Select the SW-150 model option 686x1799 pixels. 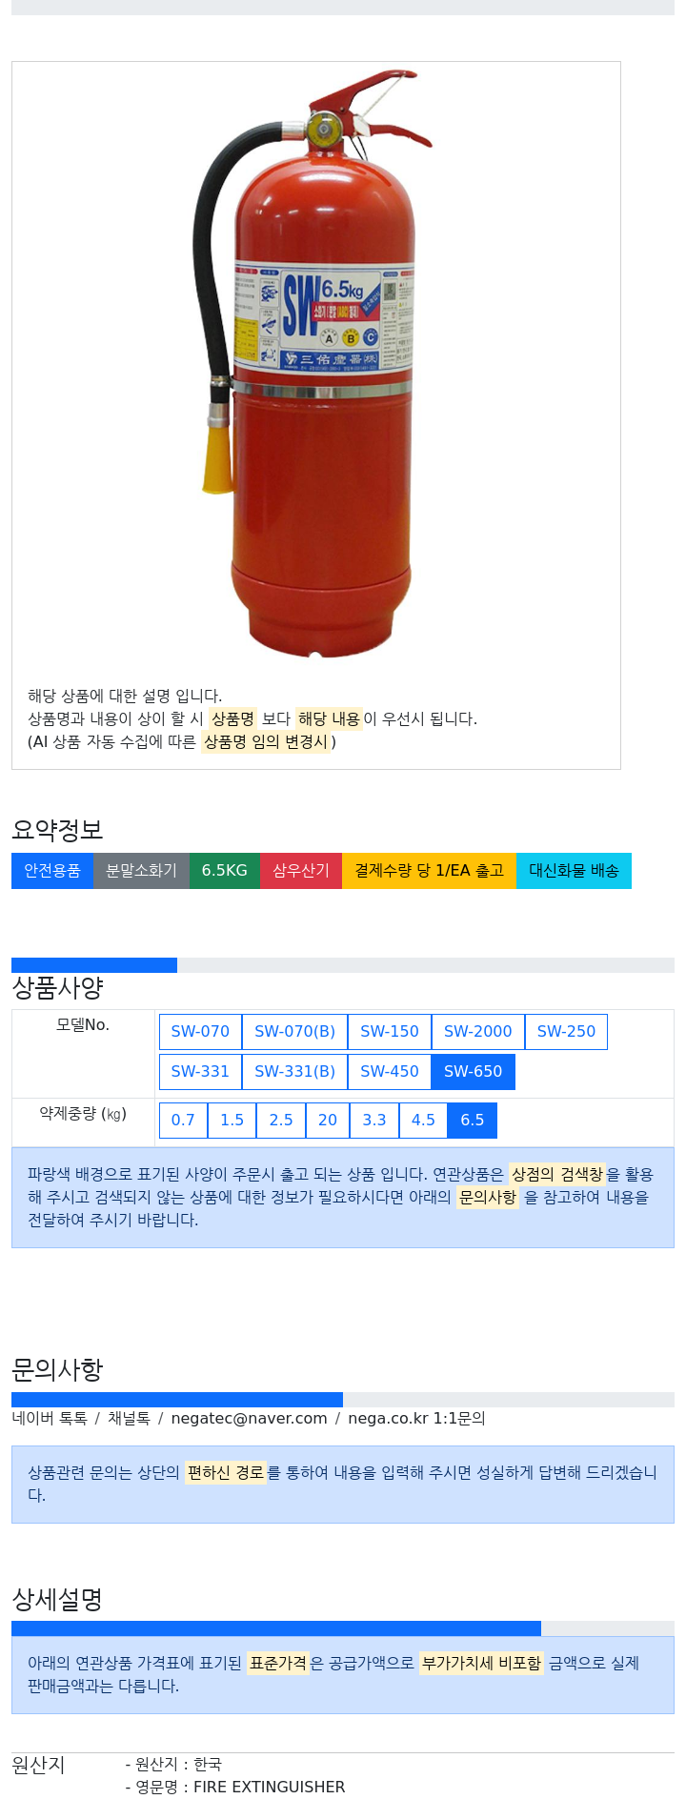tap(390, 1032)
